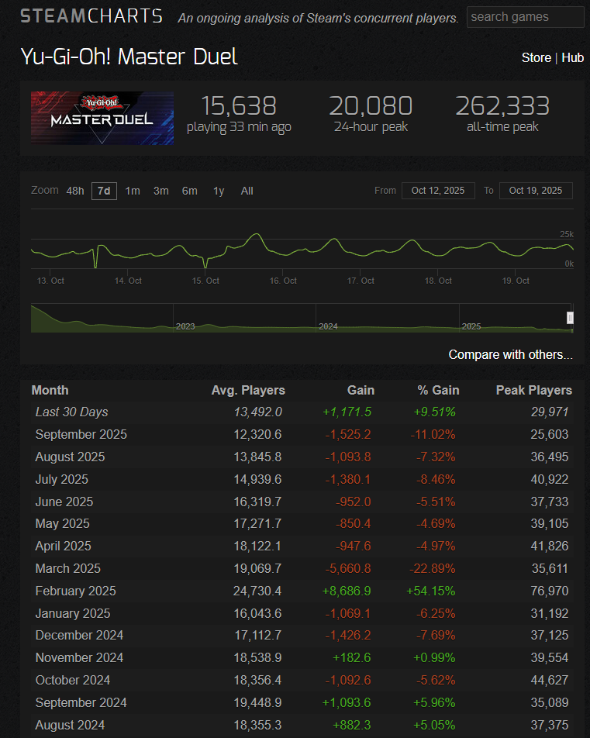The width and height of the screenshot is (590, 738).
Task: Focus the search games input field
Action: [x=525, y=17]
